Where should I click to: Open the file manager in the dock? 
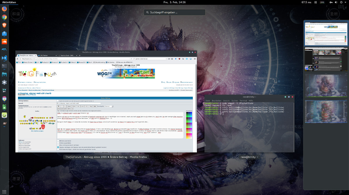(x=4, y=74)
